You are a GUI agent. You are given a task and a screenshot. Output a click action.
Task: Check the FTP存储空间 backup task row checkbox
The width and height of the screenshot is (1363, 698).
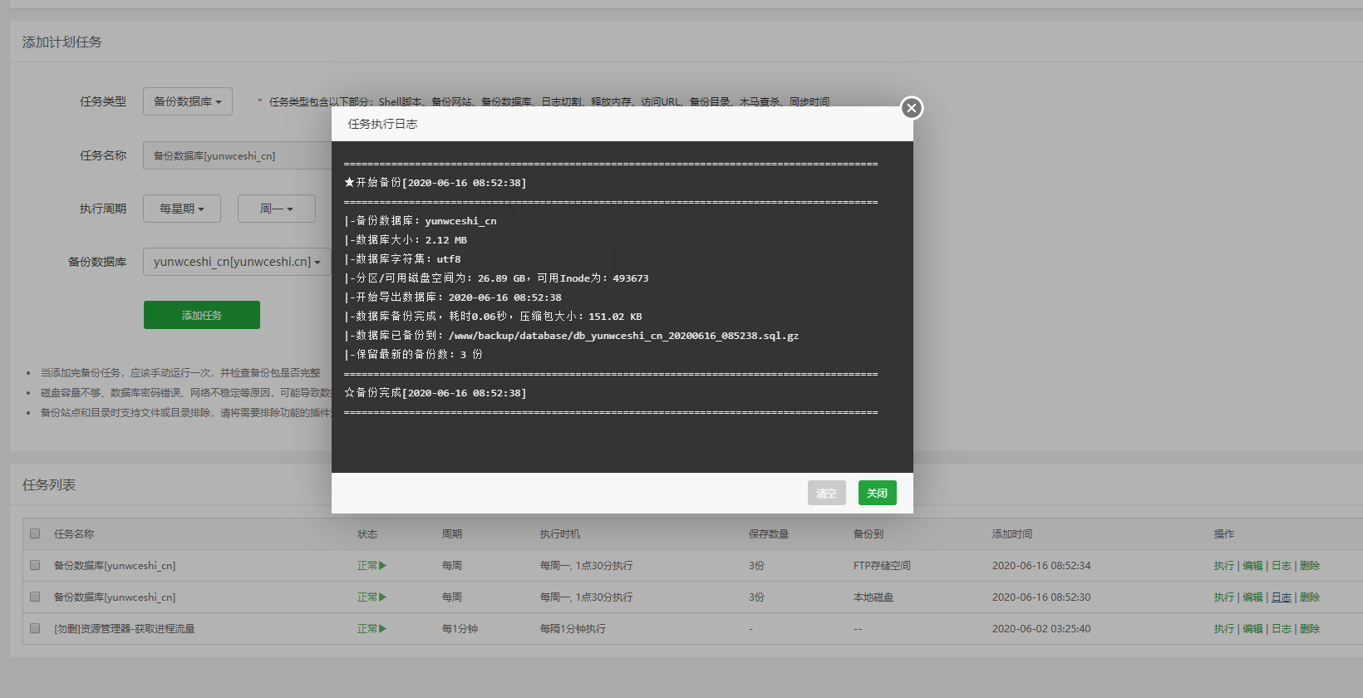35,565
